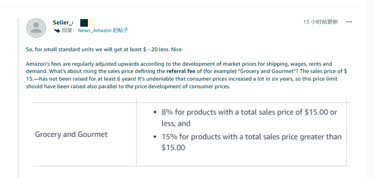The width and height of the screenshot is (374, 178).
Task: Open the Seller_ username profile link
Action: coord(63,23)
